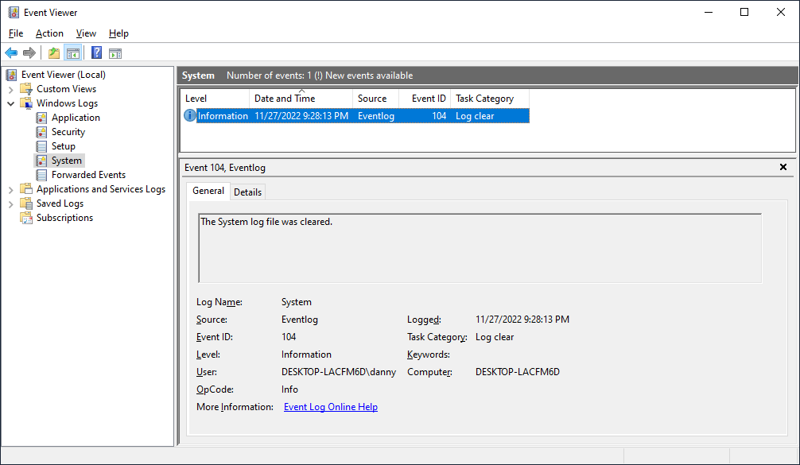Open the Help menu
The width and height of the screenshot is (800, 465).
pos(118,33)
